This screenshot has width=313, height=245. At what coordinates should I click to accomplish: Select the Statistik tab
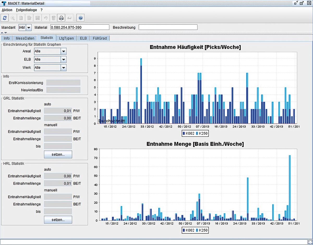point(47,38)
